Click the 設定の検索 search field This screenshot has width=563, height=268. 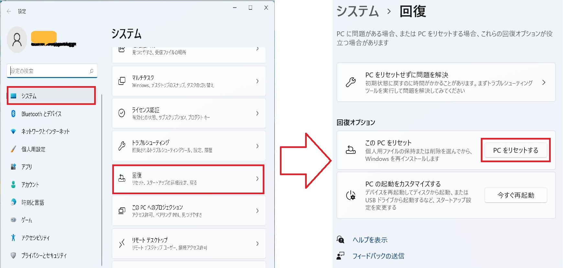[x=52, y=71]
